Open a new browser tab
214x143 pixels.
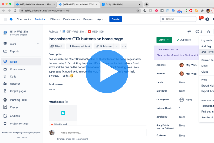(x=147, y=4)
